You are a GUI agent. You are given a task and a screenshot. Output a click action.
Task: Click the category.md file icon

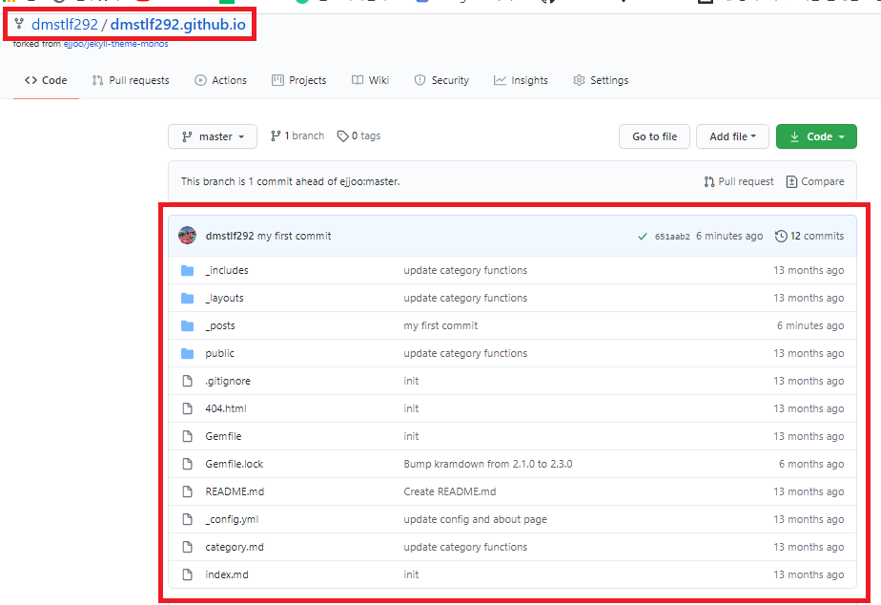[188, 547]
